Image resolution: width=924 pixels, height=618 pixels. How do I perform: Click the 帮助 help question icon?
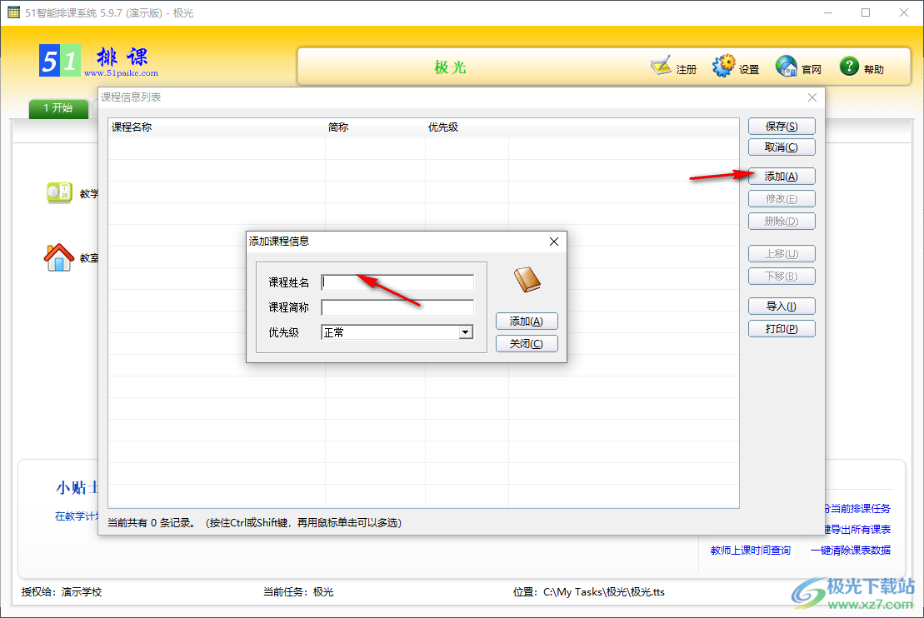(849, 66)
